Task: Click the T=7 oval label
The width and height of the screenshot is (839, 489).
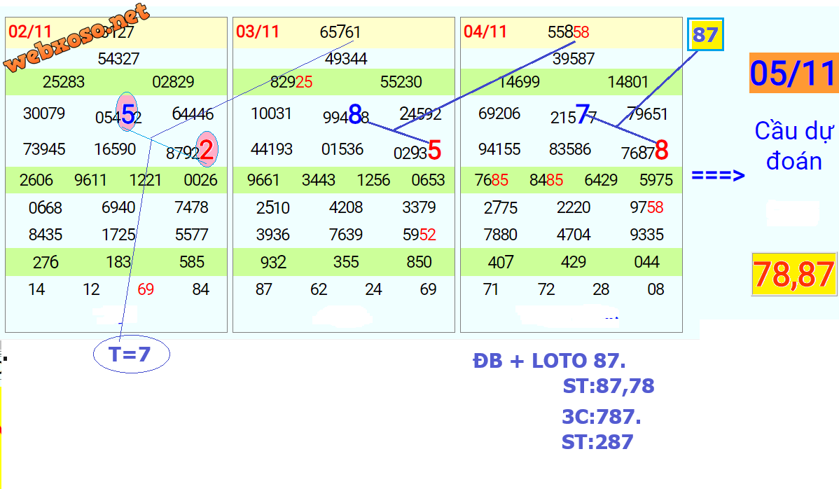Action: [x=131, y=354]
